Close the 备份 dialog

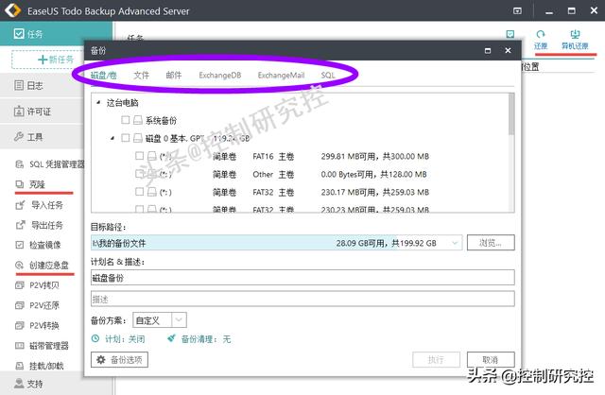pos(509,50)
